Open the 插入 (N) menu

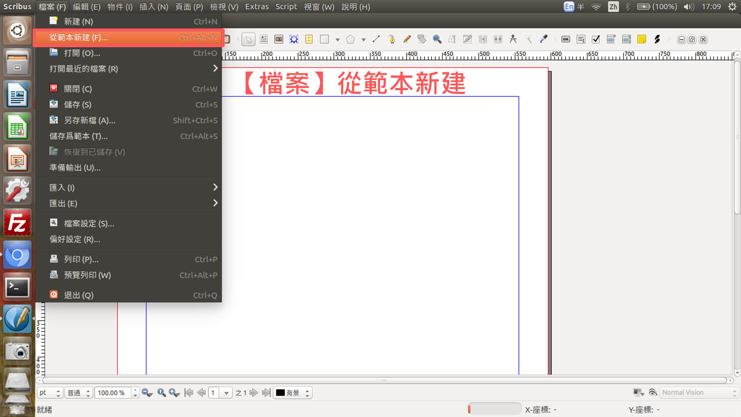click(x=154, y=7)
